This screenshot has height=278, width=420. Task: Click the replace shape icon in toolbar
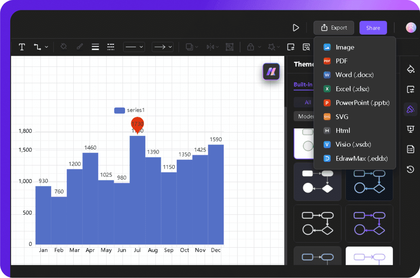pos(291,47)
